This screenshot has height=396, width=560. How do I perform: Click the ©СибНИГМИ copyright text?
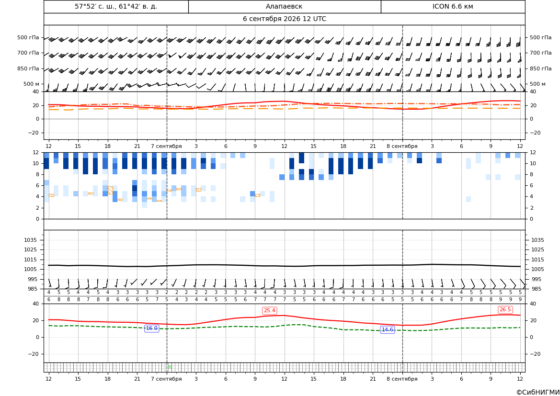[538, 392]
